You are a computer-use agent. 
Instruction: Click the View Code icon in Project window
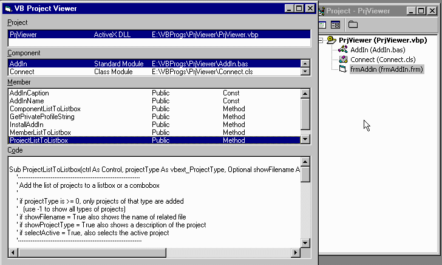coord(322,25)
